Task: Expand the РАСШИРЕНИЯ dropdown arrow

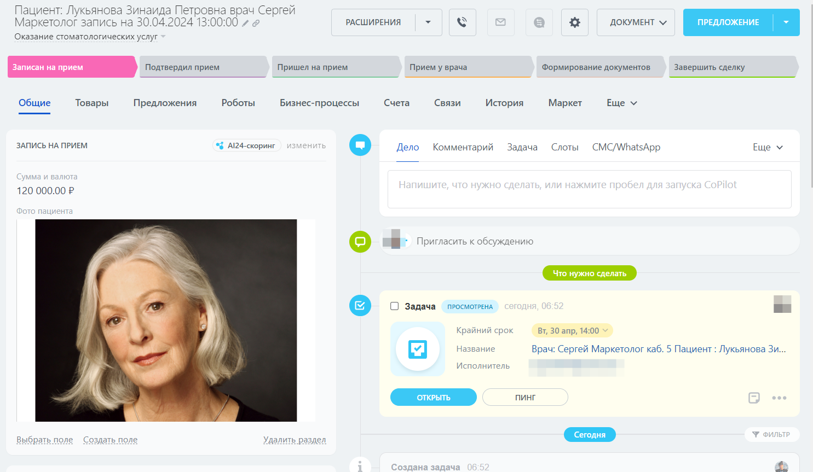Action: click(x=428, y=22)
